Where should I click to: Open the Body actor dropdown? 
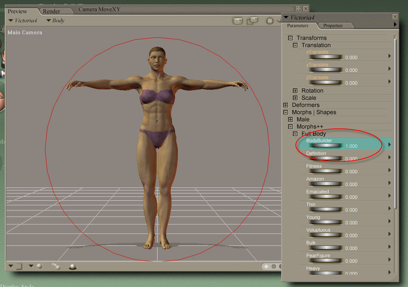click(55, 20)
